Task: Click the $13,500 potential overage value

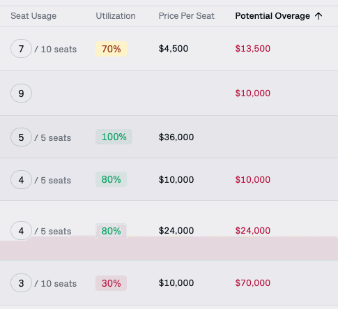Action: (253, 49)
